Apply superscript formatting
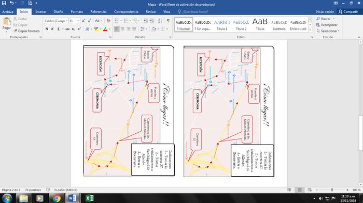 click(x=79, y=29)
